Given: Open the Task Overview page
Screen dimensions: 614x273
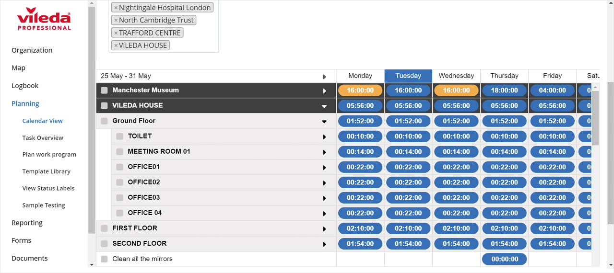Looking at the screenshot, I should (43, 138).
